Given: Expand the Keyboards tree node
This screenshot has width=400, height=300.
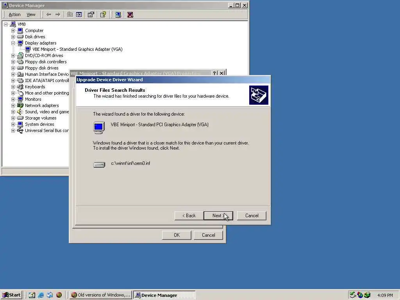Looking at the screenshot, I should (13, 87).
